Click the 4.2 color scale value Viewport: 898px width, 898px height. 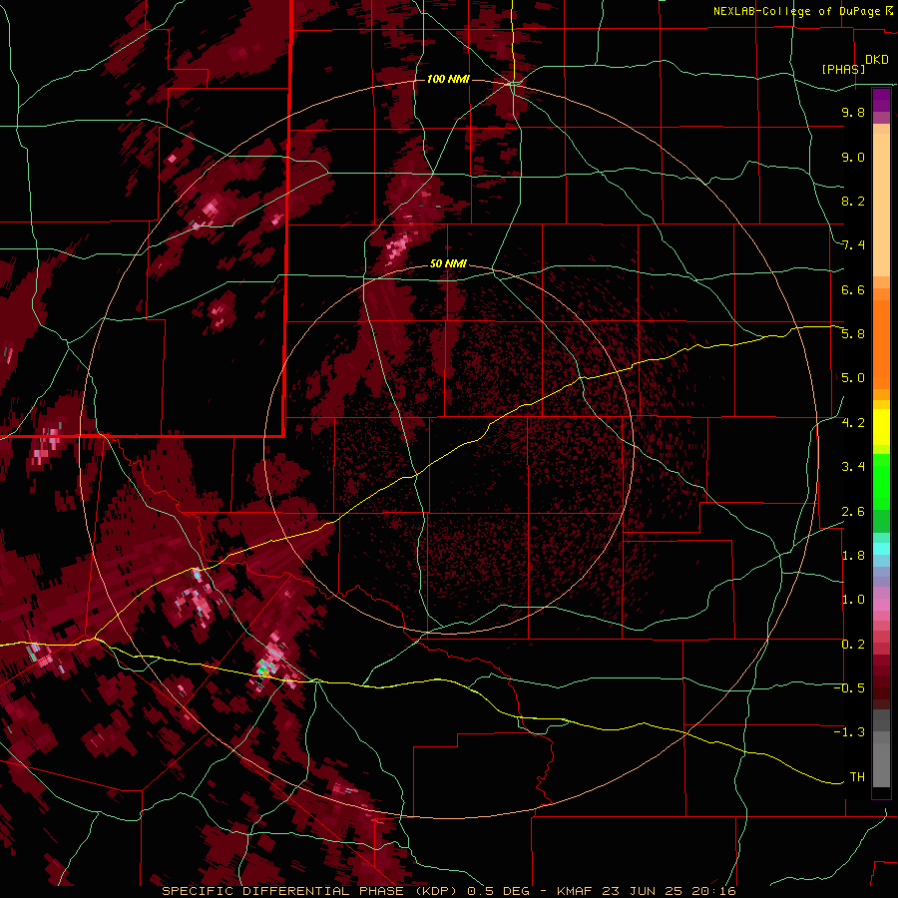[853, 423]
